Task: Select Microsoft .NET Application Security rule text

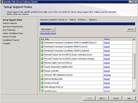Action: click(x=59, y=75)
